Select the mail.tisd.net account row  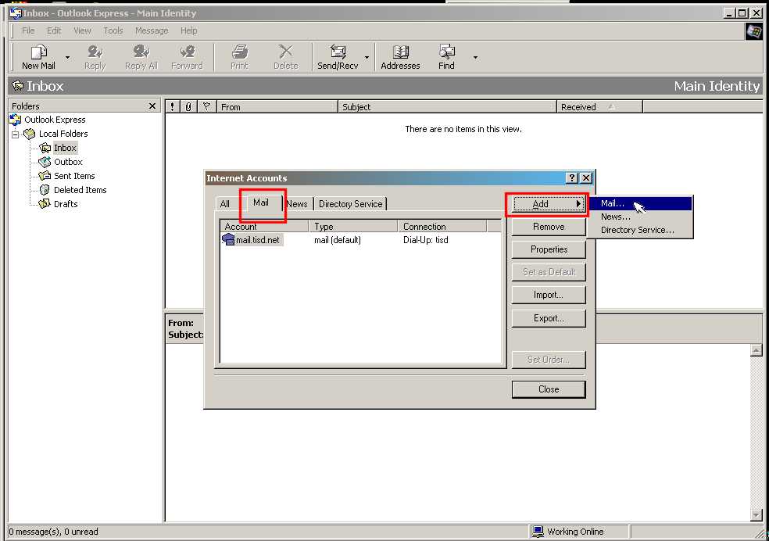click(361, 240)
